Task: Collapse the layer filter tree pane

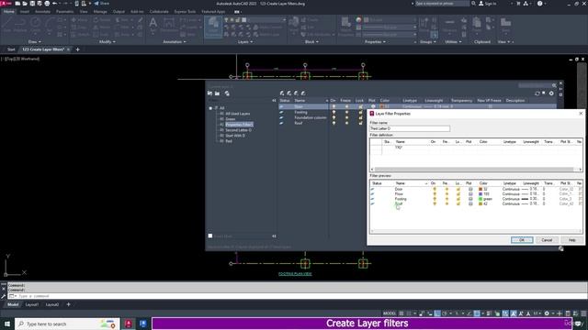Action: 274,101
